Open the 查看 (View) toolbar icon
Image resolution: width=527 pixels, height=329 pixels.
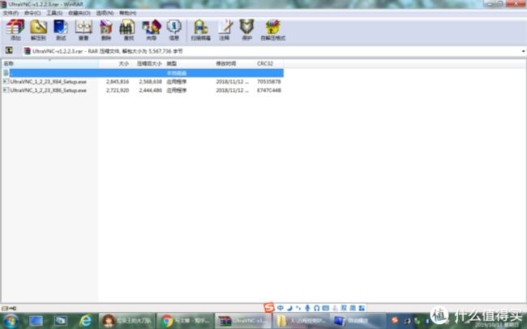click(x=84, y=29)
